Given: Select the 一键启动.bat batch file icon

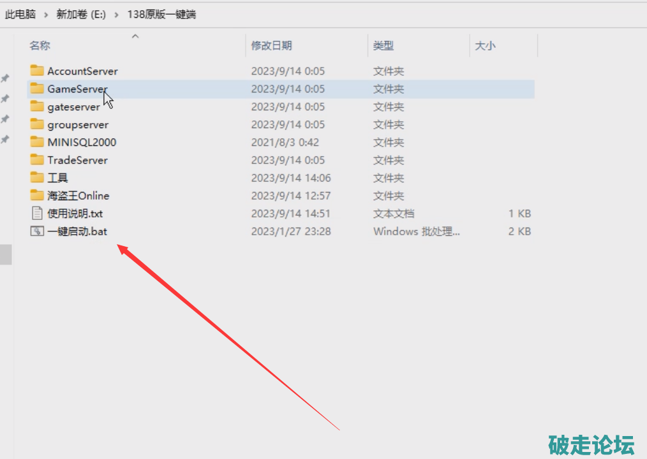Looking at the screenshot, I should [37, 231].
